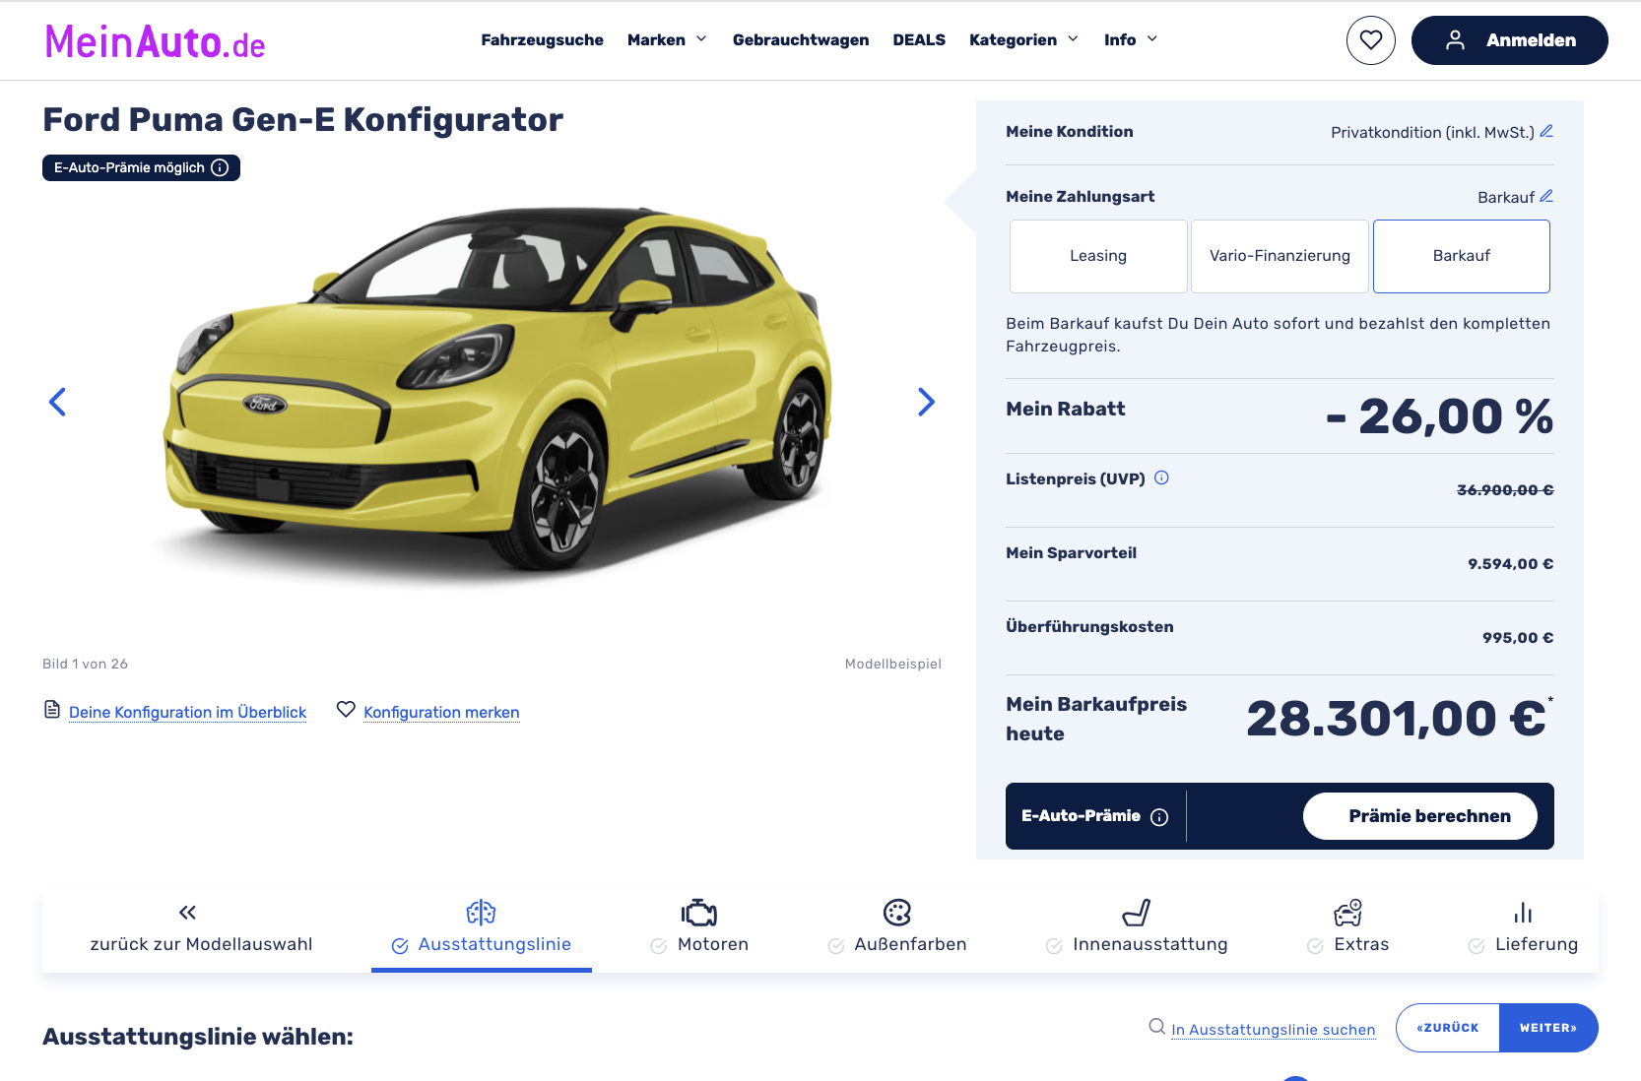The width and height of the screenshot is (1641, 1081).
Task: Open Fahrzeugsuche in the navigation
Action: (542, 39)
